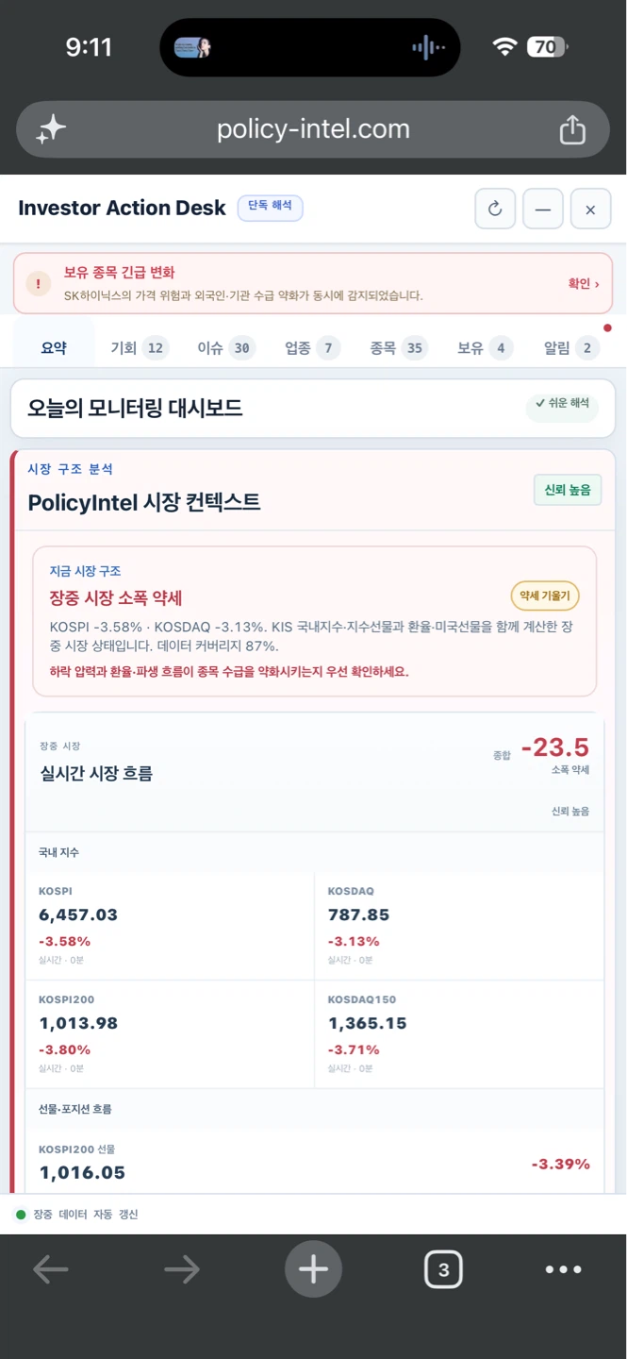Collapse the desk with the dash button

click(543, 210)
